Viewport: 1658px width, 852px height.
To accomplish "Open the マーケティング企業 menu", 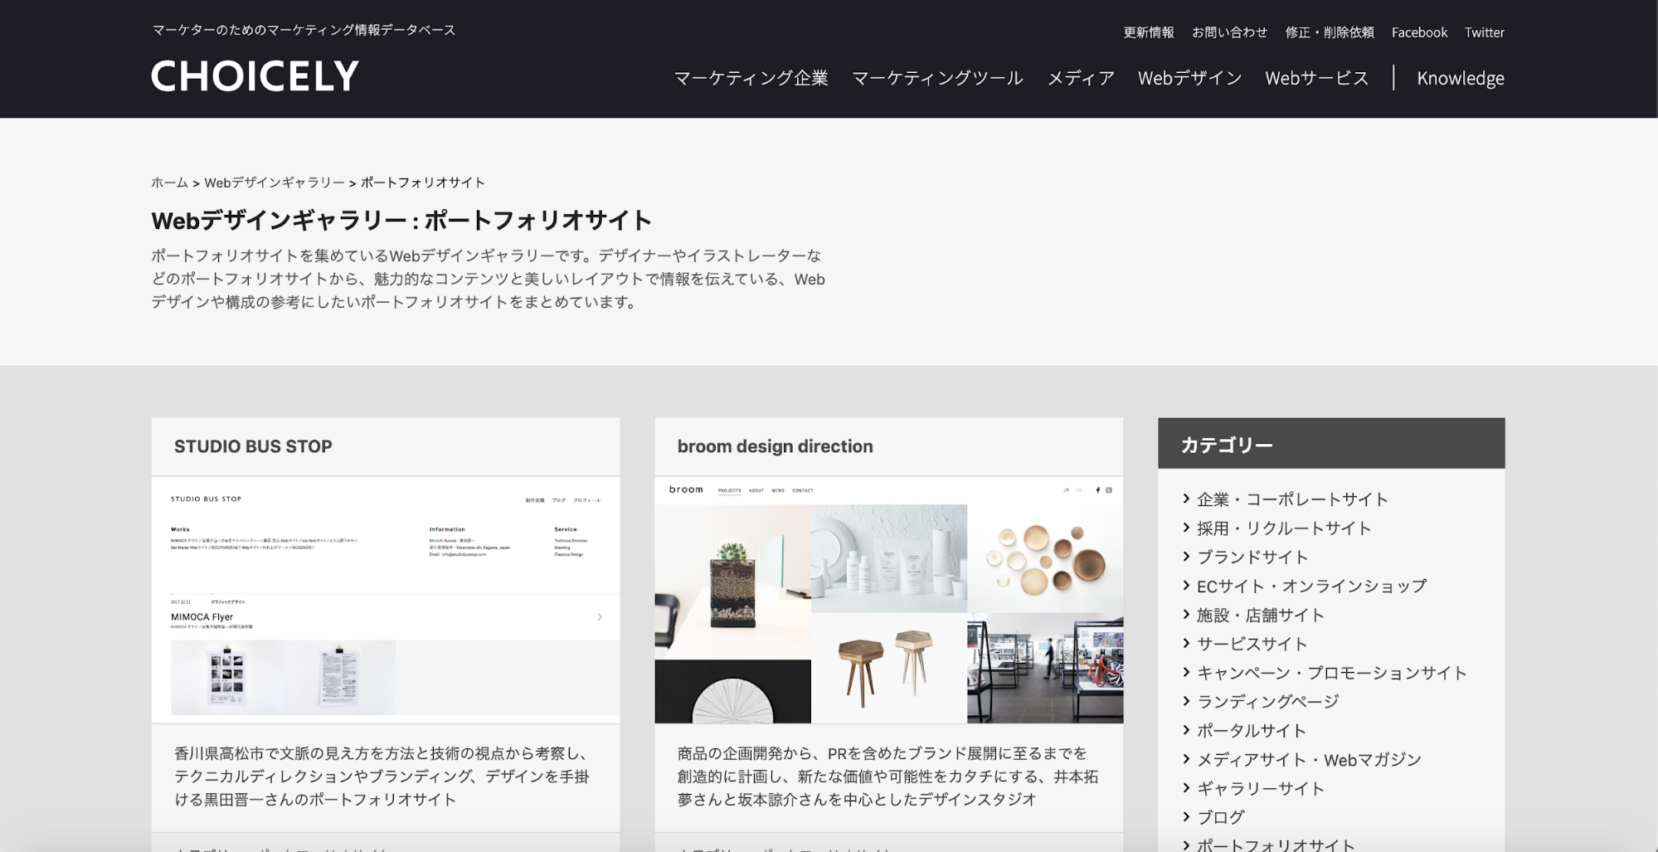I will click(751, 78).
